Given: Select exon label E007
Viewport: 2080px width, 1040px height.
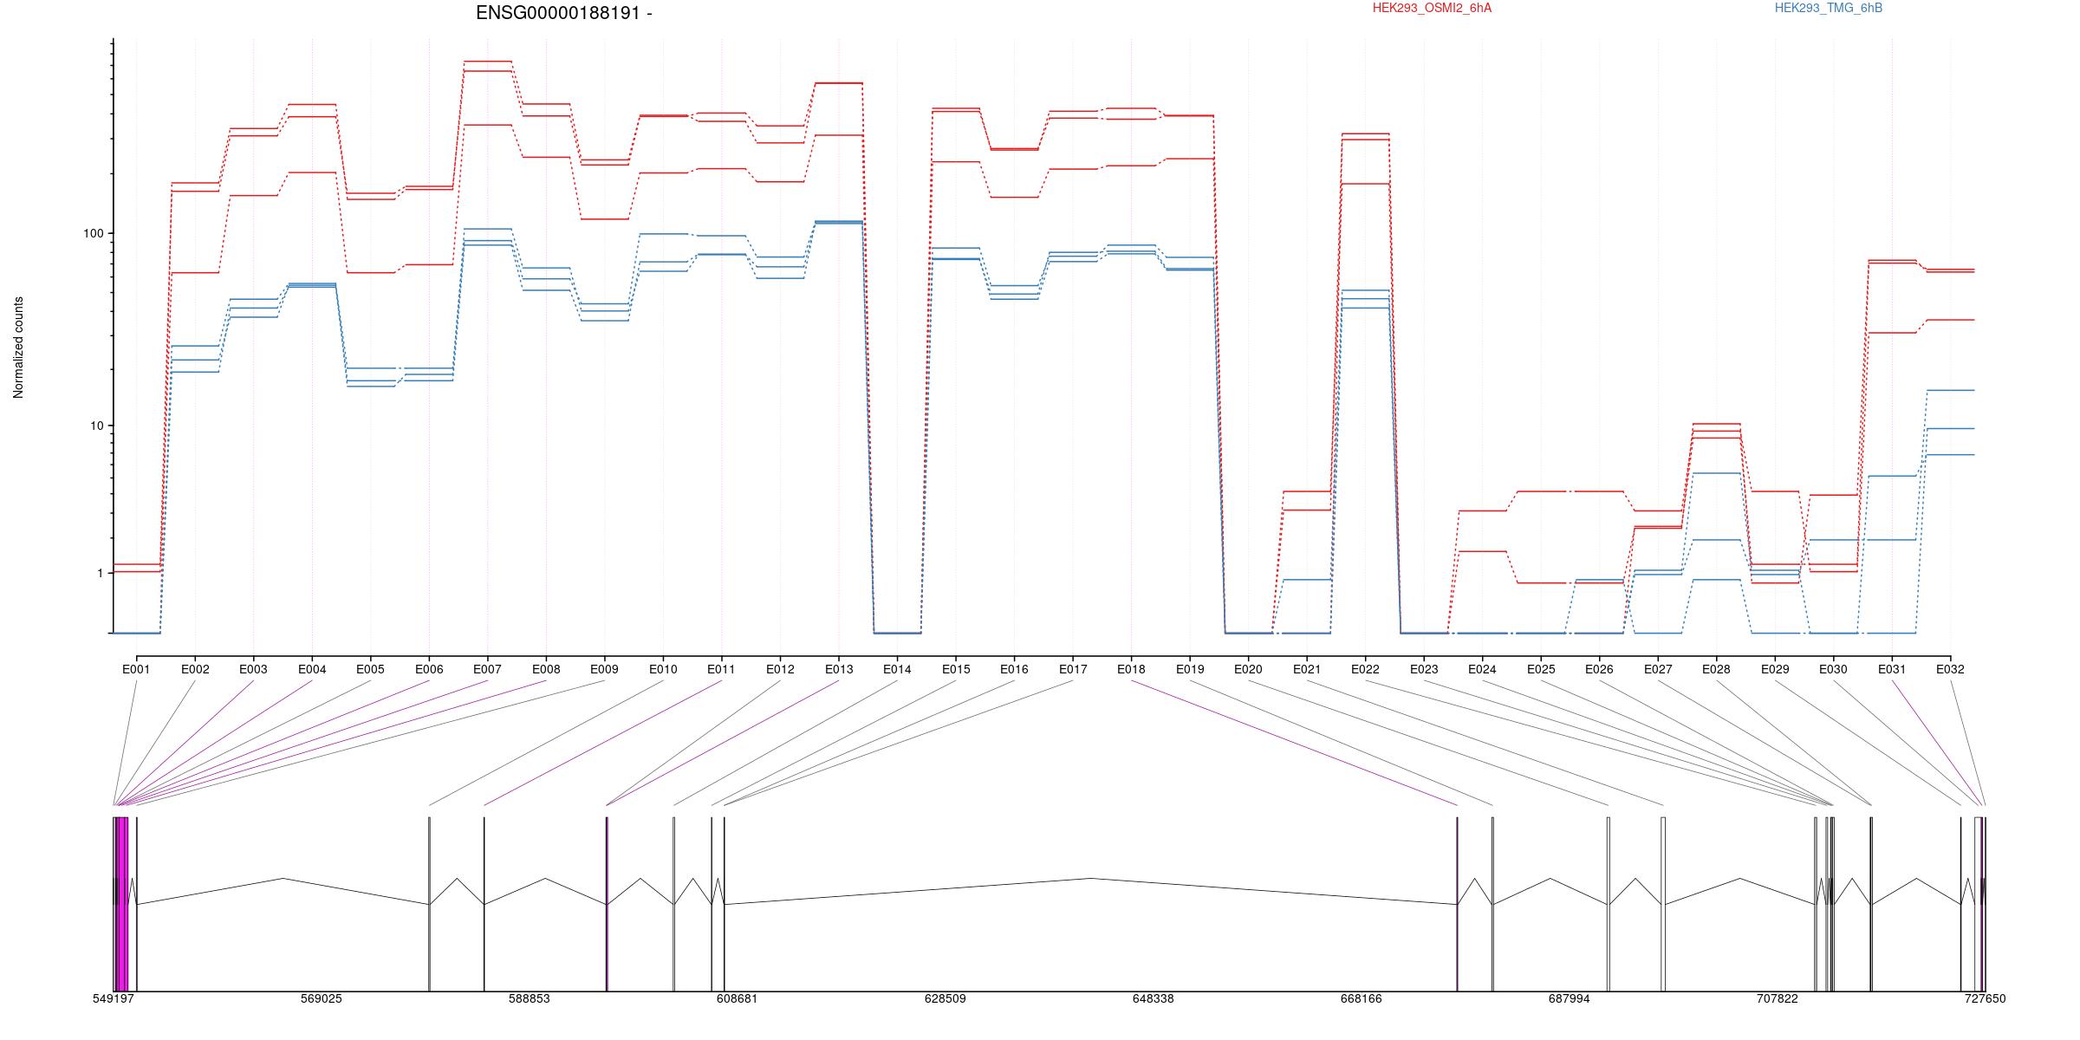Looking at the screenshot, I should tap(487, 669).
